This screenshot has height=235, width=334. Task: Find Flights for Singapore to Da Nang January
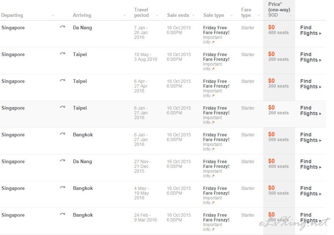pyautogui.click(x=311, y=30)
